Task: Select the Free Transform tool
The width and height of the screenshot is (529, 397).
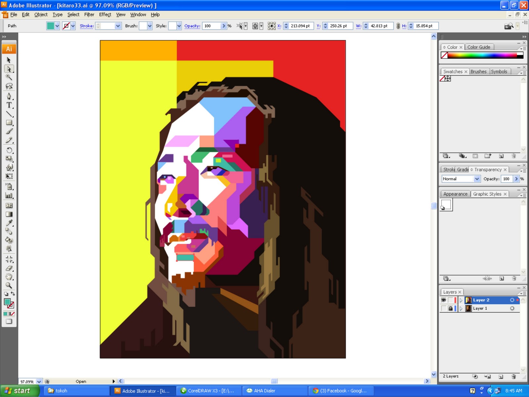Action: (x=9, y=176)
